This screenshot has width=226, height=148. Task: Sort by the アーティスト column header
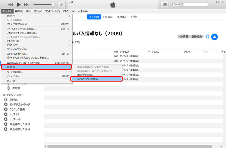tap(134, 52)
